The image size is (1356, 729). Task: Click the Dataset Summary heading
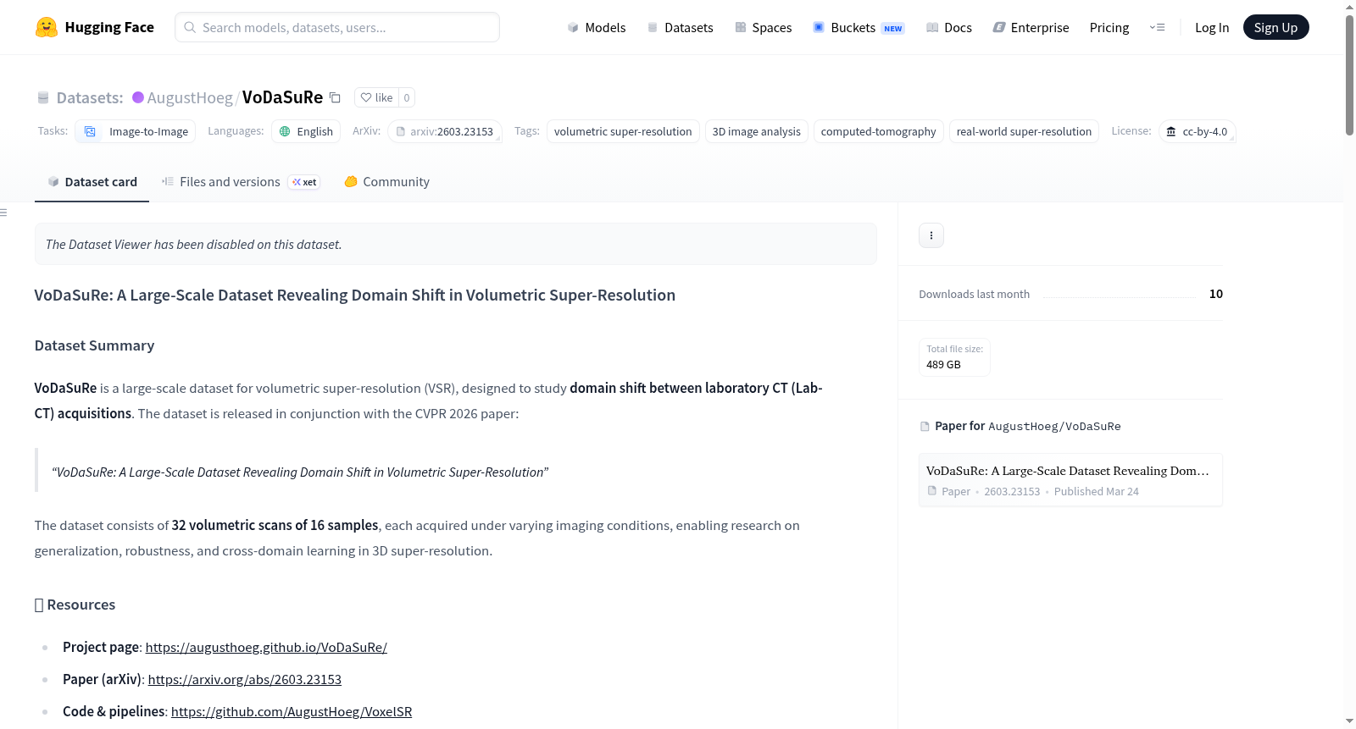pos(95,345)
